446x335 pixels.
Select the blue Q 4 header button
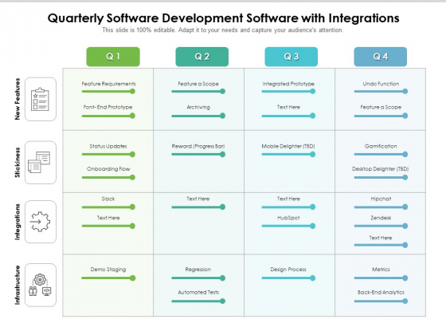381,57
